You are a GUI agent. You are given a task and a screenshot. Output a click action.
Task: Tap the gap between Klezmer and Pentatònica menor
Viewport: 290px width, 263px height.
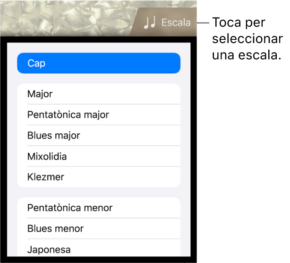[x=99, y=193]
